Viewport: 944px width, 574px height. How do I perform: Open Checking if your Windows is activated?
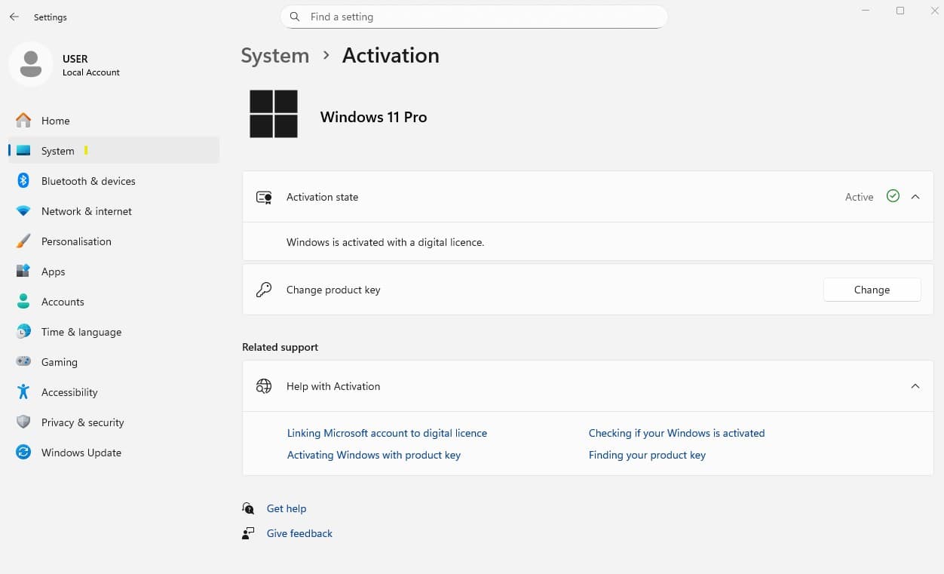click(x=676, y=433)
